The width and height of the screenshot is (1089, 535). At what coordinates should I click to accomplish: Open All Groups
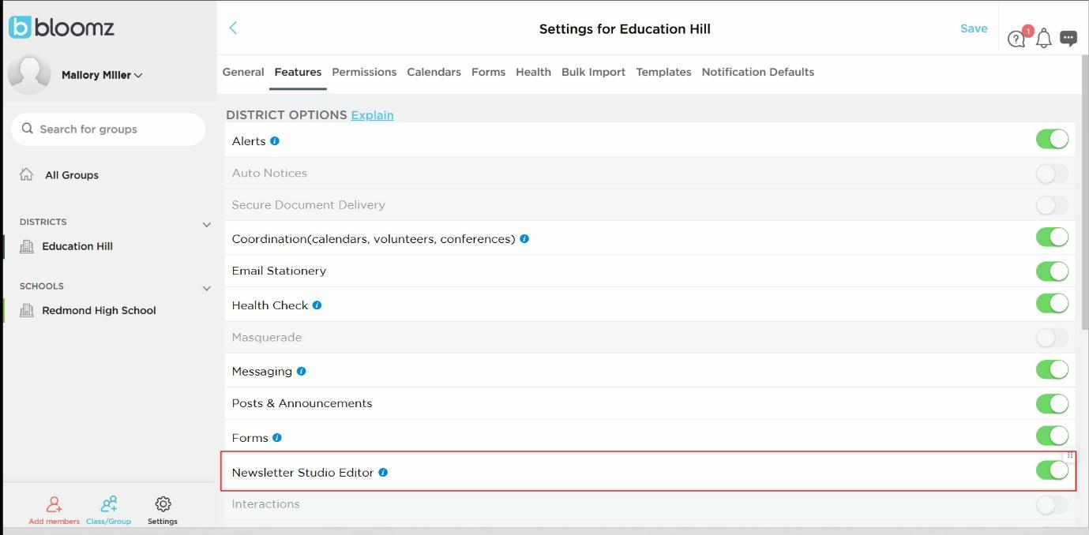[x=72, y=175]
